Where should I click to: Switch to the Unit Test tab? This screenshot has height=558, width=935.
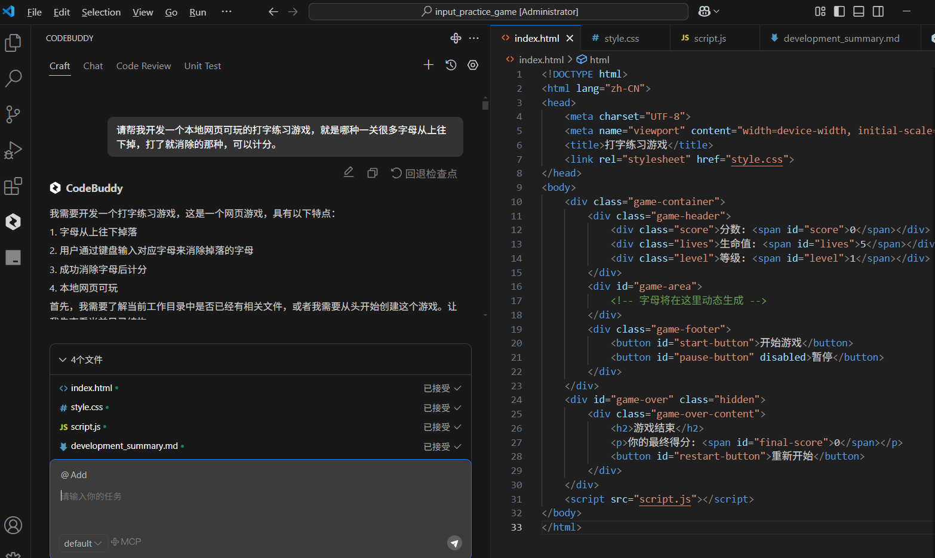click(202, 66)
